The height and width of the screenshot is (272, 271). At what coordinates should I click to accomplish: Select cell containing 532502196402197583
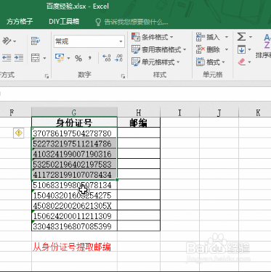(74, 164)
